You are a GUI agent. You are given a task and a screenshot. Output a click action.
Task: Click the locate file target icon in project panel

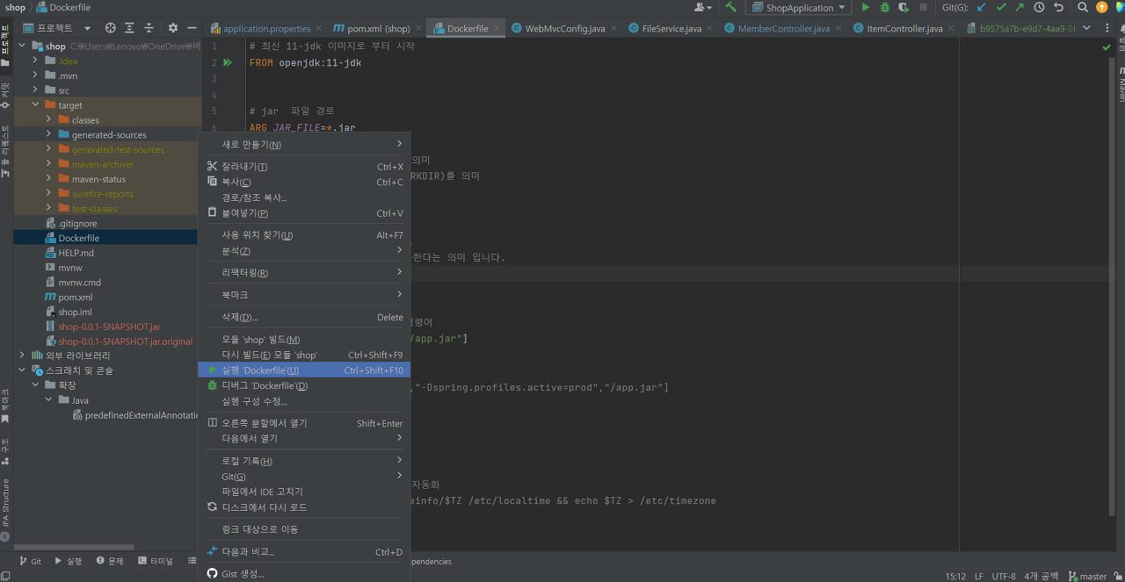click(x=110, y=28)
